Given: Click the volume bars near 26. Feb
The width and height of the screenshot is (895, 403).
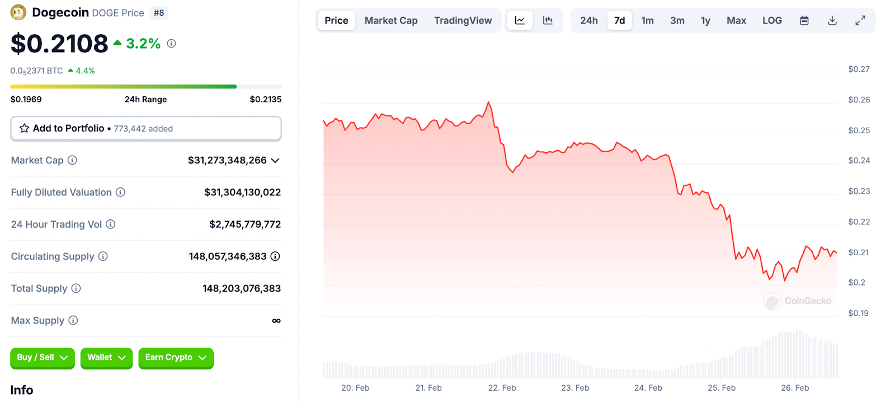Looking at the screenshot, I should [795, 354].
